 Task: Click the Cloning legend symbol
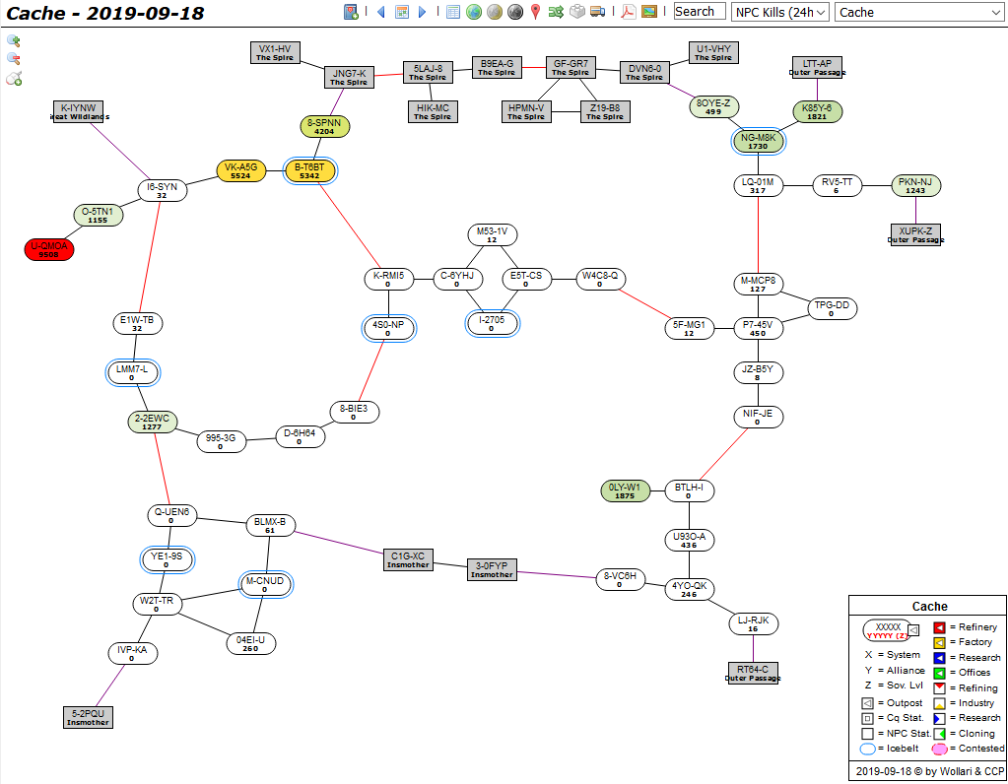coord(939,733)
